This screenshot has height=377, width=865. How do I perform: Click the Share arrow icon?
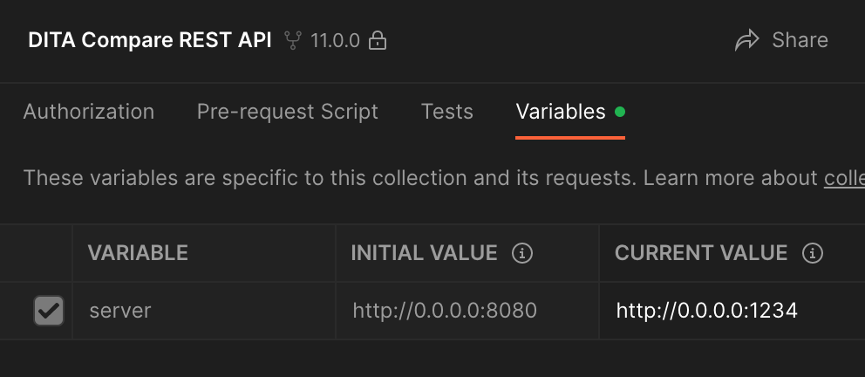(747, 40)
